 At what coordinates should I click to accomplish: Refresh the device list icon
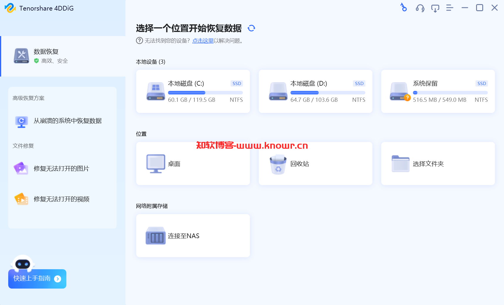click(x=251, y=28)
